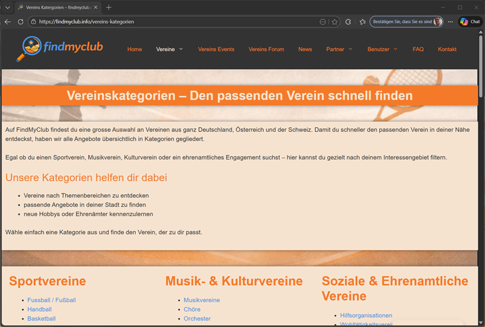Open the News page
The width and height of the screenshot is (485, 327).
point(305,49)
